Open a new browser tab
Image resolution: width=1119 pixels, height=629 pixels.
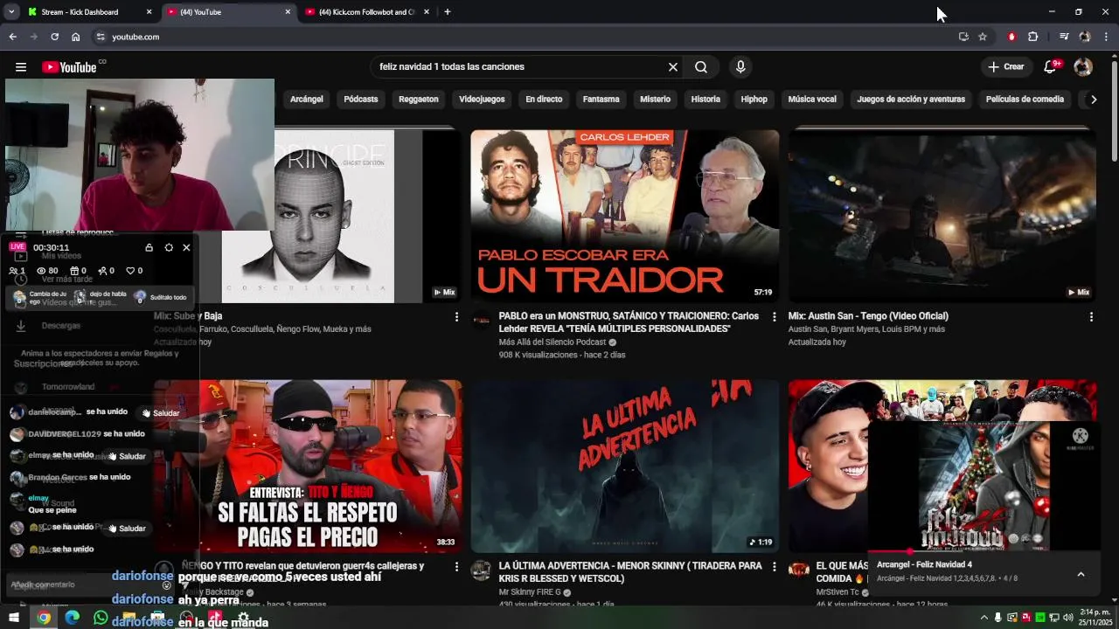(447, 12)
